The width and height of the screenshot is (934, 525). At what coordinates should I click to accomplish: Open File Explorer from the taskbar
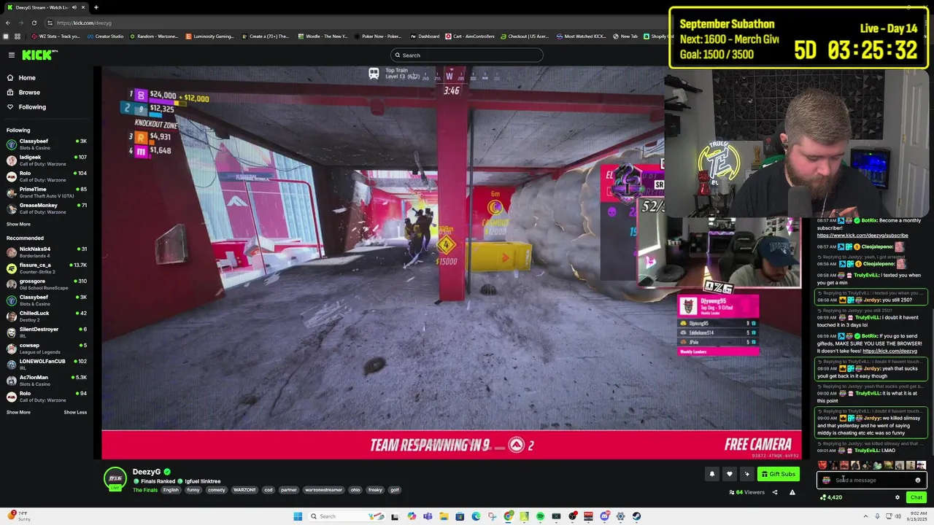pyautogui.click(x=444, y=516)
